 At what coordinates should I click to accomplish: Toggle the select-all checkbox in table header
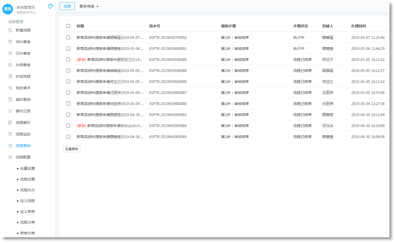click(x=68, y=26)
